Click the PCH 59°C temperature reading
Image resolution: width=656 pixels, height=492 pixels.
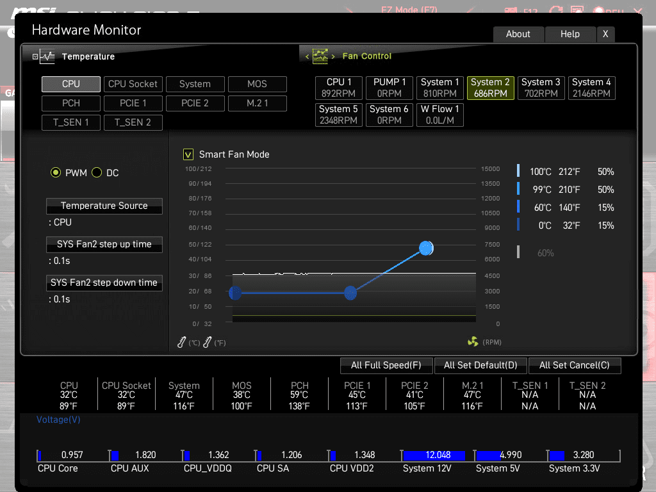300,395
